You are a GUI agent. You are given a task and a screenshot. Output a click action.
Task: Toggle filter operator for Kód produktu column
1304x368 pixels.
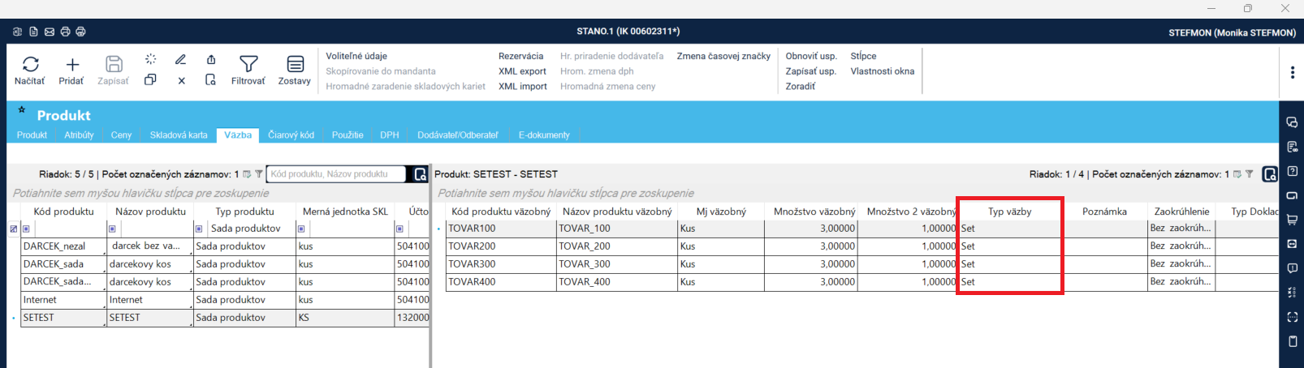tap(26, 229)
